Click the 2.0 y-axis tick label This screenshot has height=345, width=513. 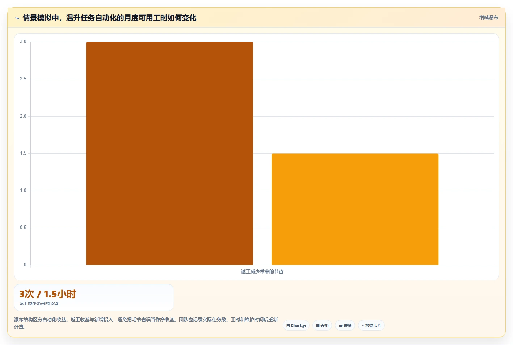[23, 116]
